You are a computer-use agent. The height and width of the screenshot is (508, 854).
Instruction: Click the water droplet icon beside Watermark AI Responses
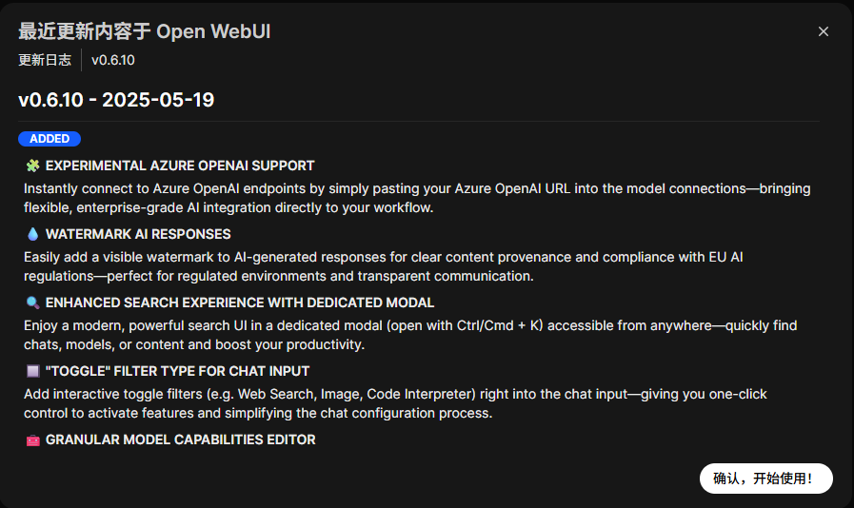32,234
